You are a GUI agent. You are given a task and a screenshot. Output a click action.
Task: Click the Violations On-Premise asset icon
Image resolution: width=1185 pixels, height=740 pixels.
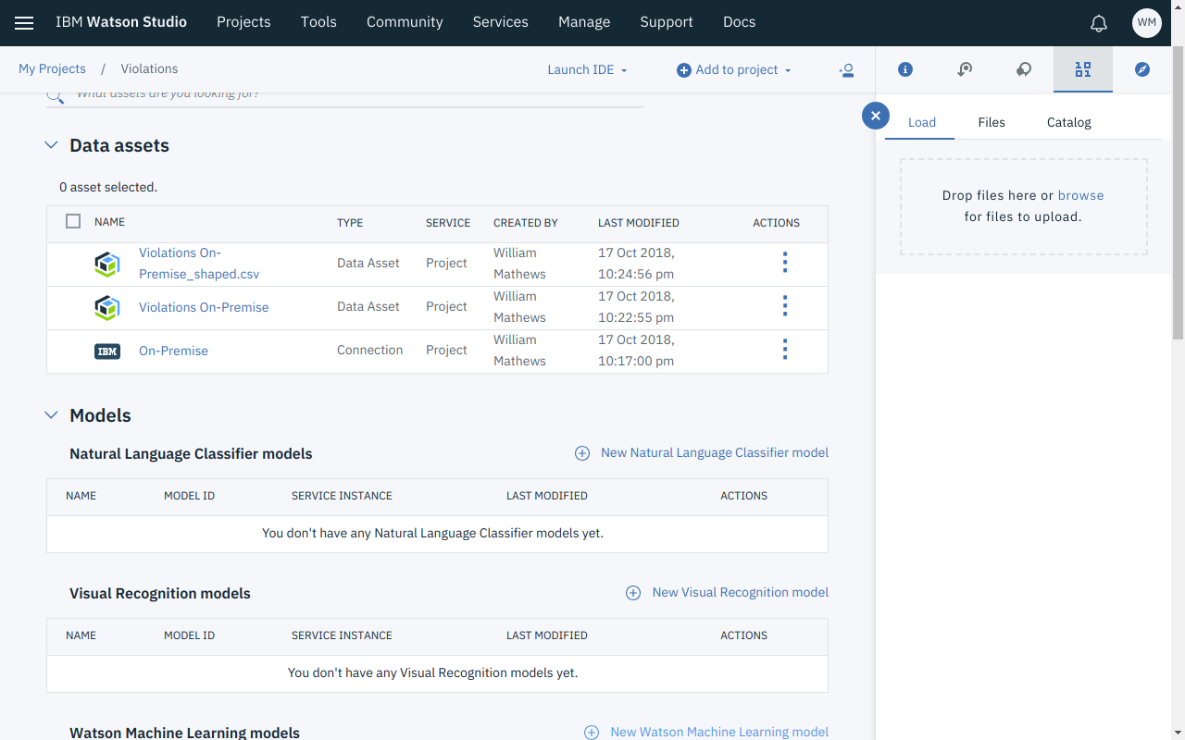107,307
